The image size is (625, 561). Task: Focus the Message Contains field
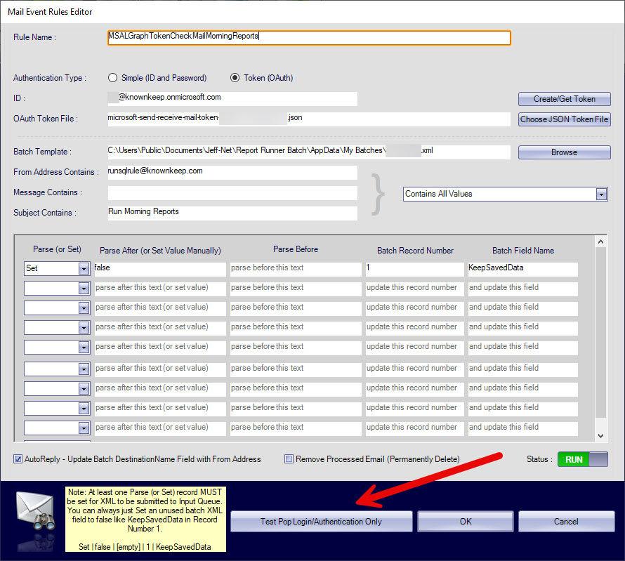point(232,192)
